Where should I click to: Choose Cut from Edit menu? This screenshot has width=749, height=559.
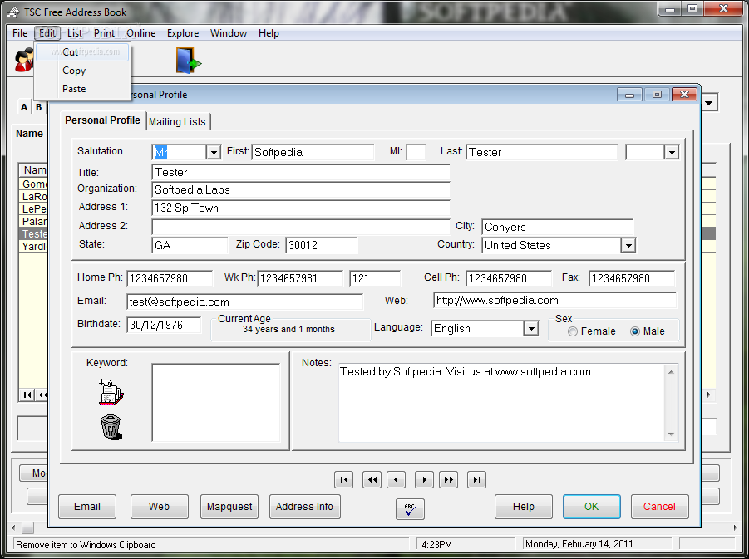[82, 52]
